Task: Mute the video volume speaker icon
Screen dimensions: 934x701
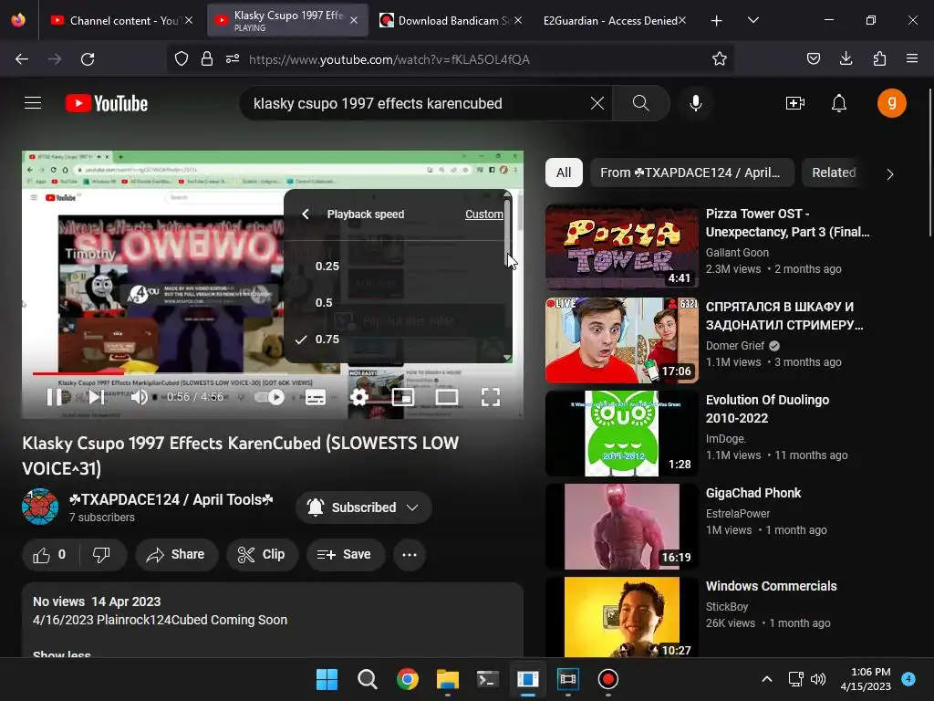Action: (x=139, y=397)
